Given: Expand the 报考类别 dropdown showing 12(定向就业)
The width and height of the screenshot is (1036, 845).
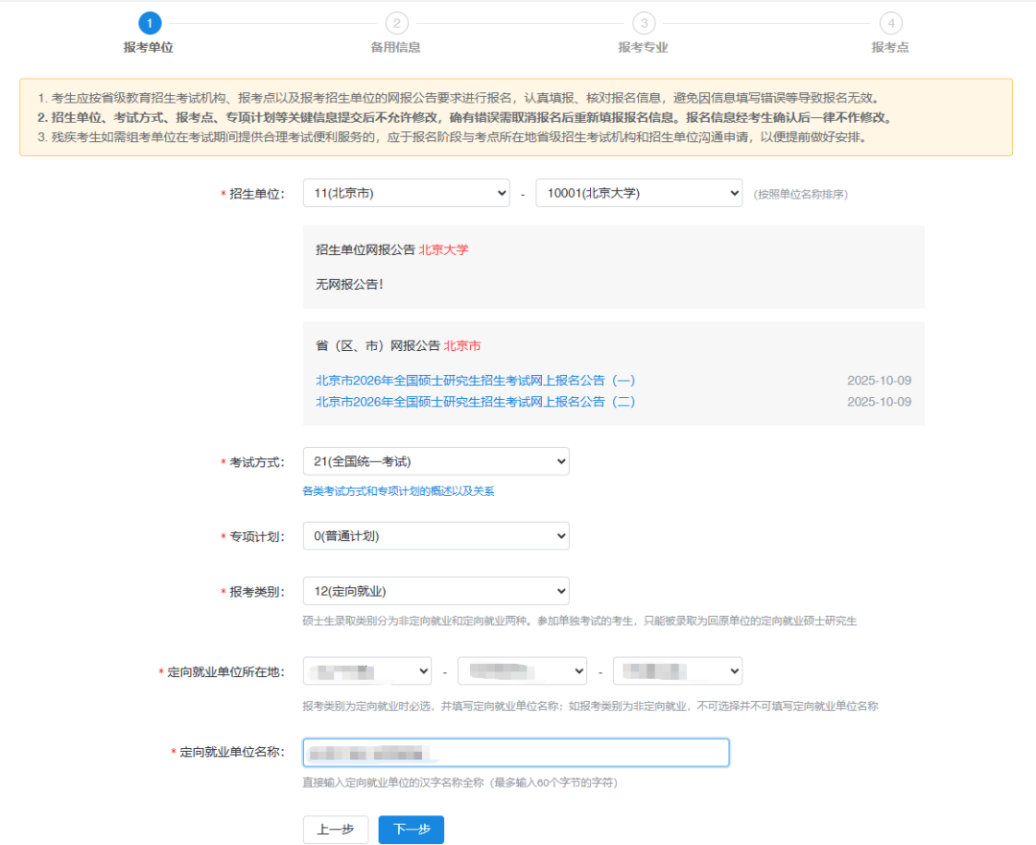Looking at the screenshot, I should [x=436, y=591].
